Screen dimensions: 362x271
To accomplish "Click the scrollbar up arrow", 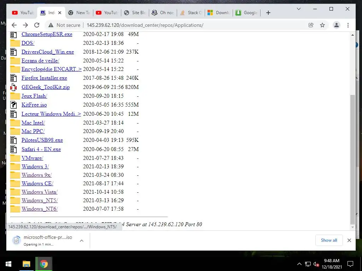I will (352, 35).
